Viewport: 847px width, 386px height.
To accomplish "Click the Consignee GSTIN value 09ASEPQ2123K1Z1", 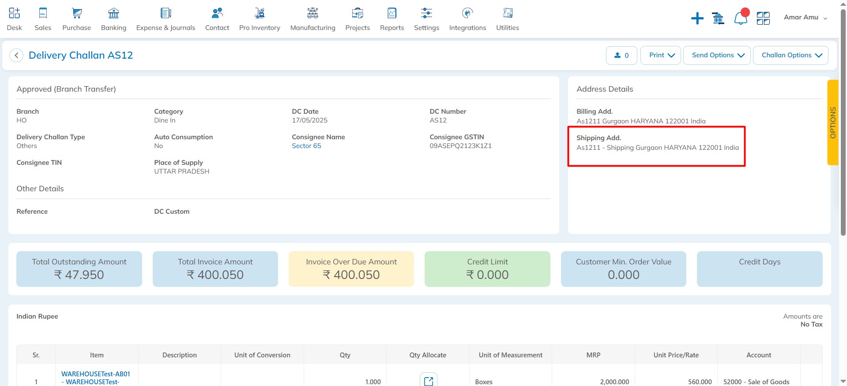I will pyautogui.click(x=460, y=146).
